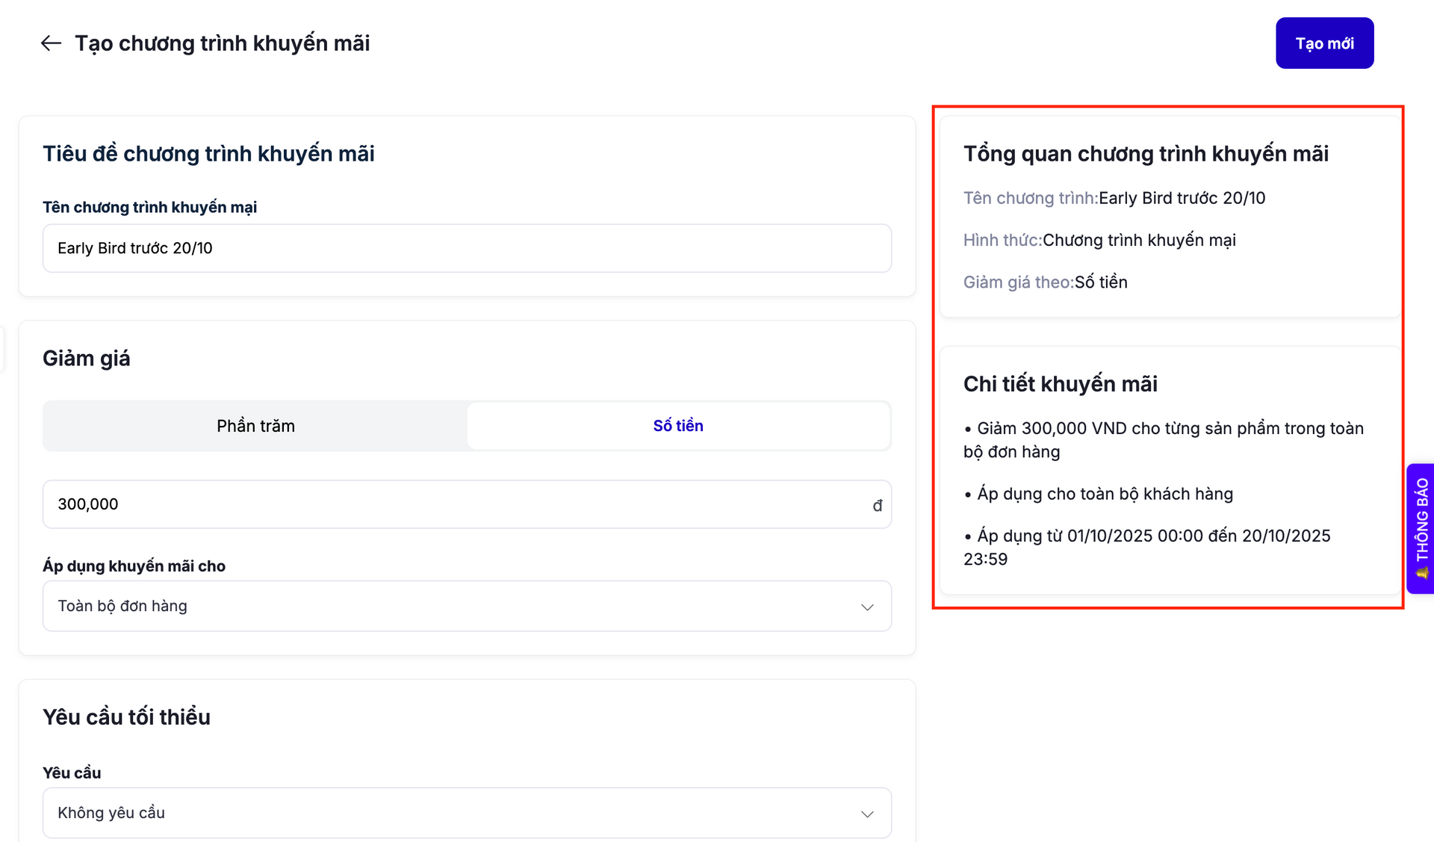1434x842 pixels.
Task: Click the 'Yêu cầu tối thiểu' heading
Action: (126, 717)
